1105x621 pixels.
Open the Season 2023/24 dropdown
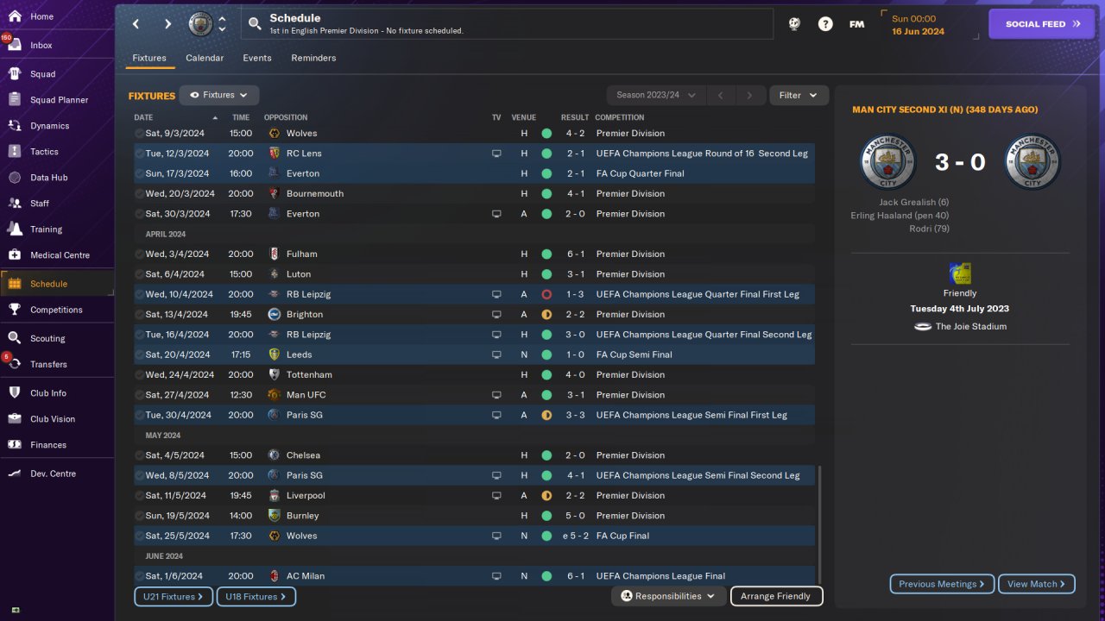tap(656, 95)
